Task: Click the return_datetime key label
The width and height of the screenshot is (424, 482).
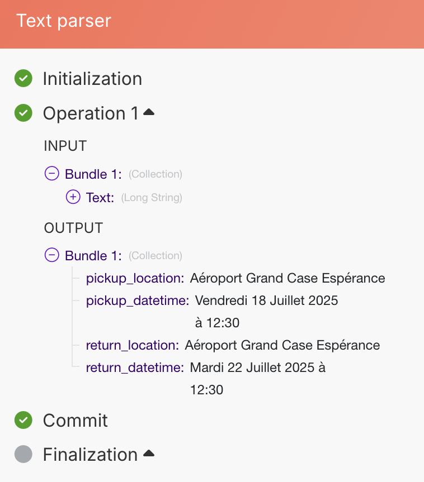Action: click(134, 368)
